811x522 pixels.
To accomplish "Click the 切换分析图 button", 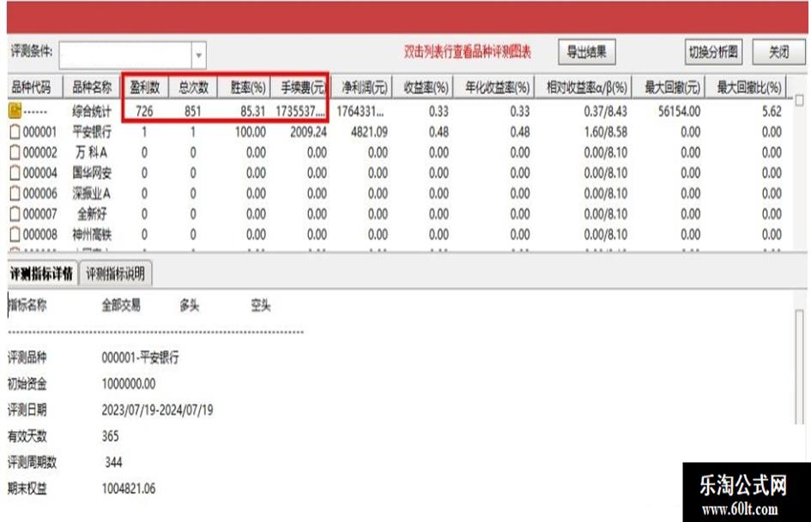I will pyautogui.click(x=713, y=52).
